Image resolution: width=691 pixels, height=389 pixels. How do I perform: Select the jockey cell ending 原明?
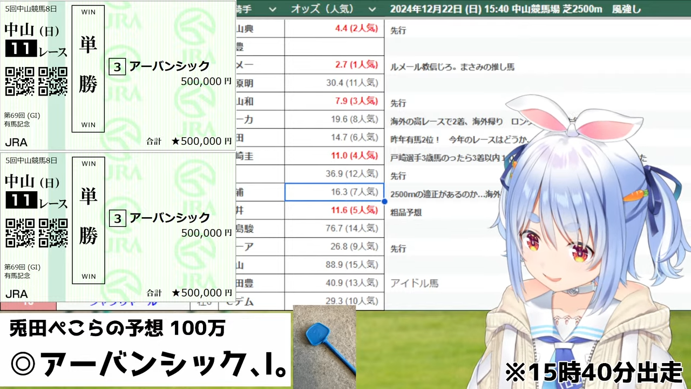click(x=260, y=83)
